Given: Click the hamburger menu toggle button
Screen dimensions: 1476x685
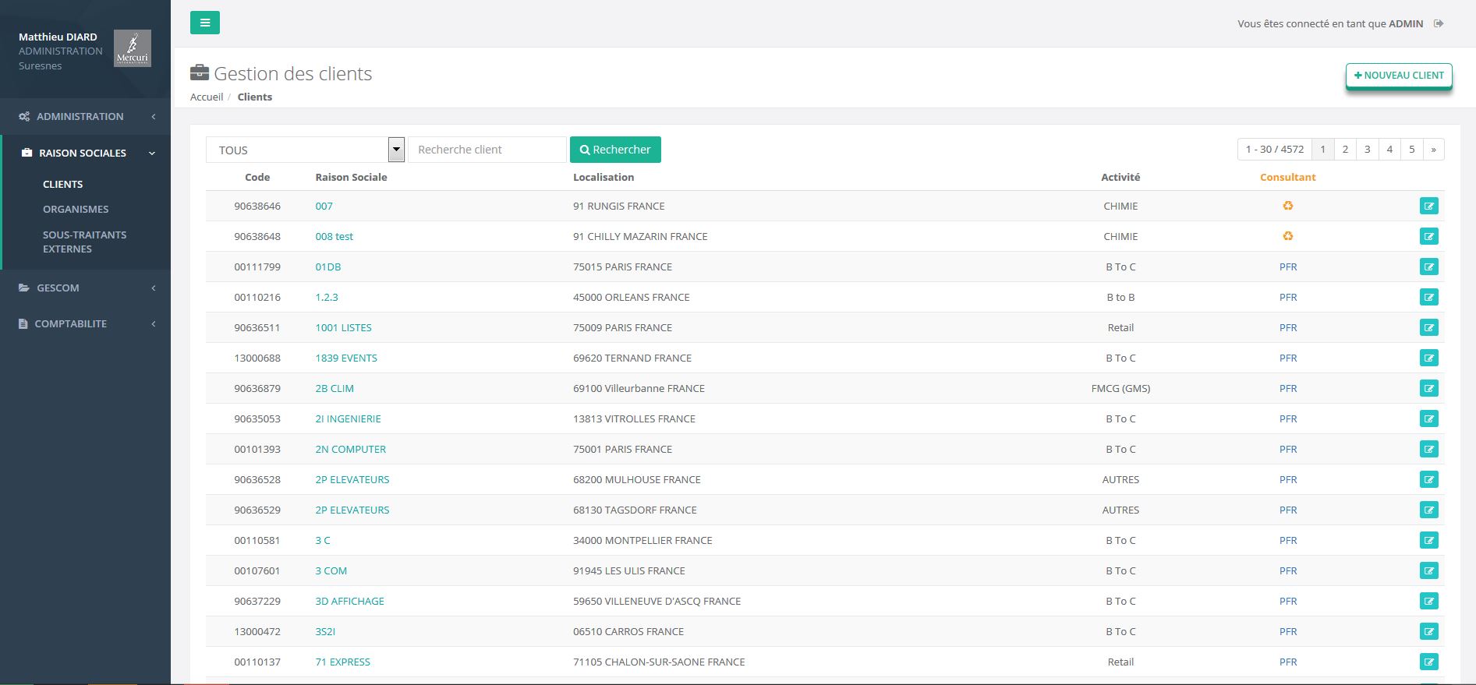Looking at the screenshot, I should [204, 23].
